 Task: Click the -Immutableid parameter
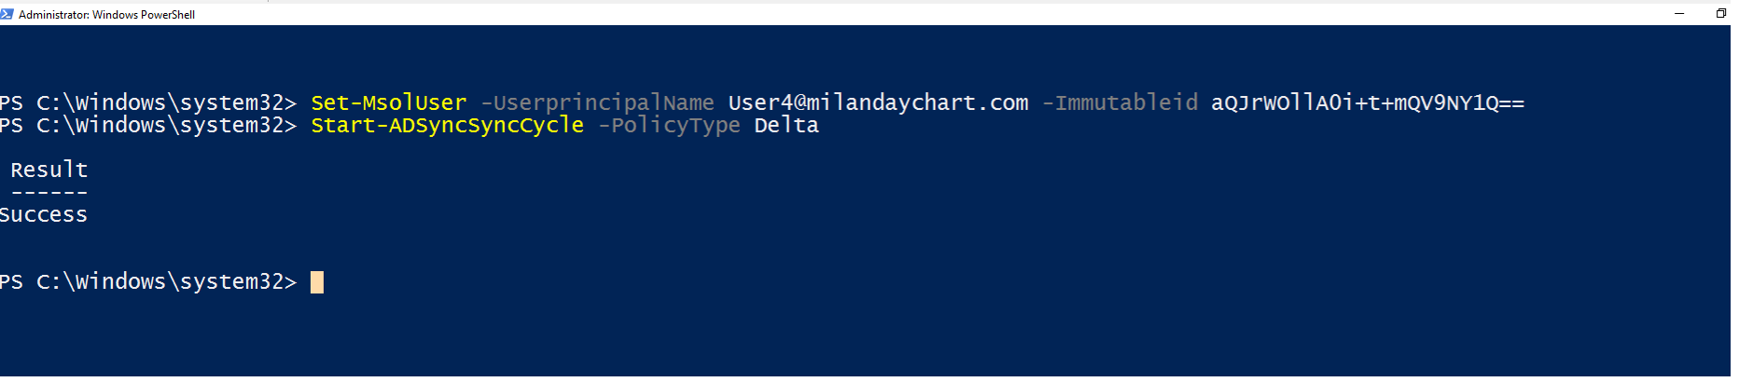(x=1120, y=102)
